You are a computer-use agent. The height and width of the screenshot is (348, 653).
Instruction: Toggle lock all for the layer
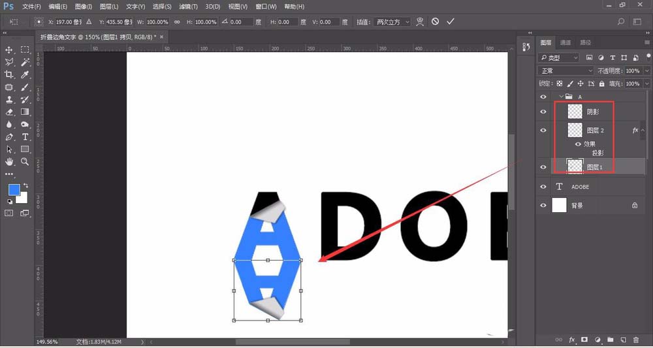pyautogui.click(x=601, y=84)
